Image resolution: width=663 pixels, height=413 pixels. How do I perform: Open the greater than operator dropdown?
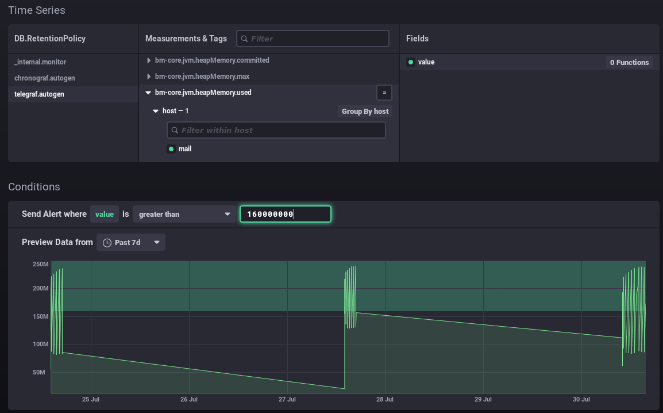[x=184, y=214]
